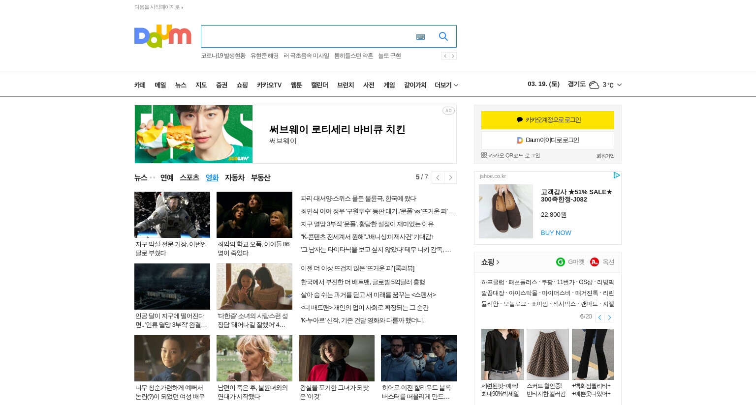Open 인공 달이 지구에 떨어진다면 article thumbnail
This screenshot has height=405, width=756.
172,287
